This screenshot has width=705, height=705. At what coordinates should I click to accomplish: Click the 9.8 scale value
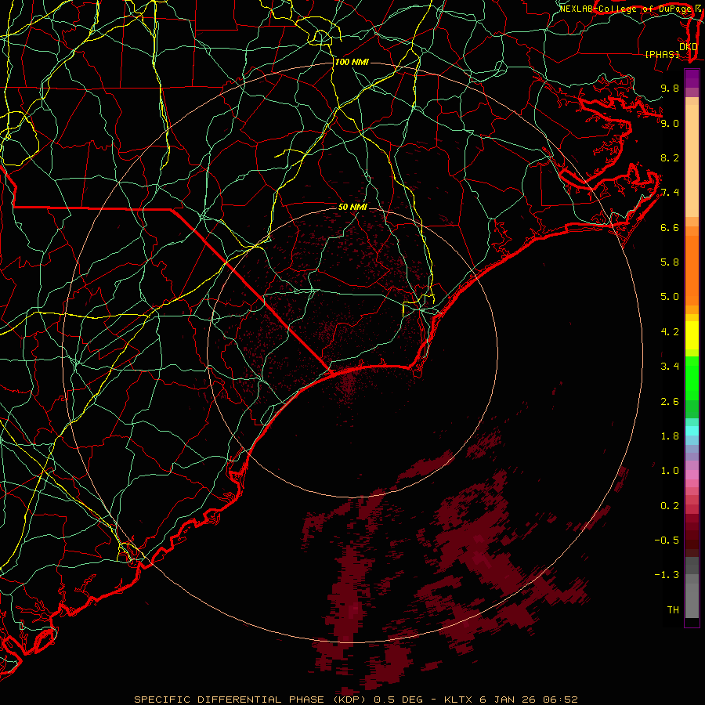[670, 88]
